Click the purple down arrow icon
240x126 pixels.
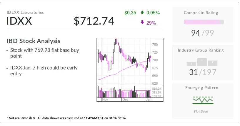[142, 23]
